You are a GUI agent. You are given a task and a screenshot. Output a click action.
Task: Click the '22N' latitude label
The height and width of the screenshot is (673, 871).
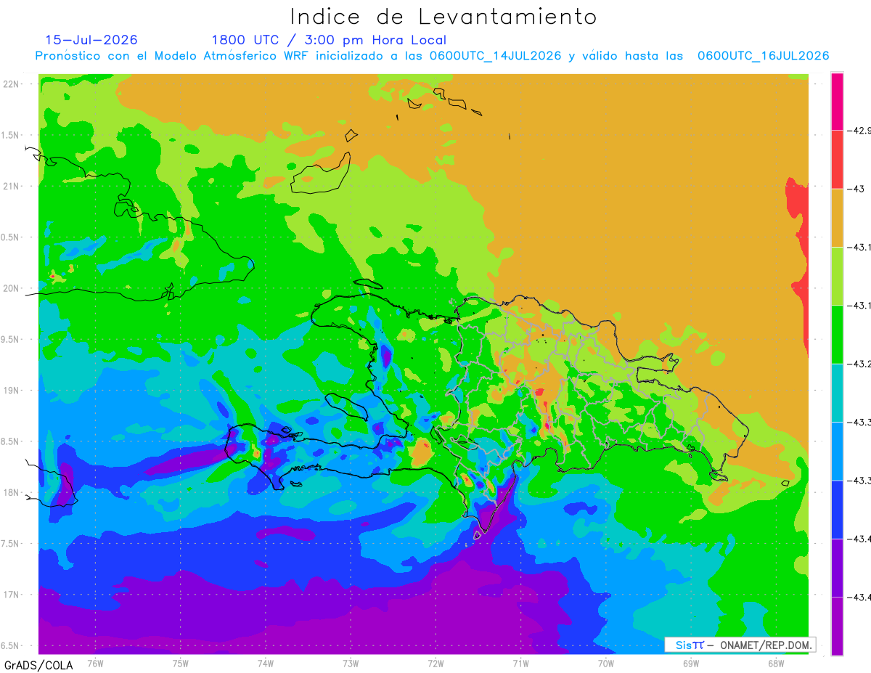tap(12, 83)
